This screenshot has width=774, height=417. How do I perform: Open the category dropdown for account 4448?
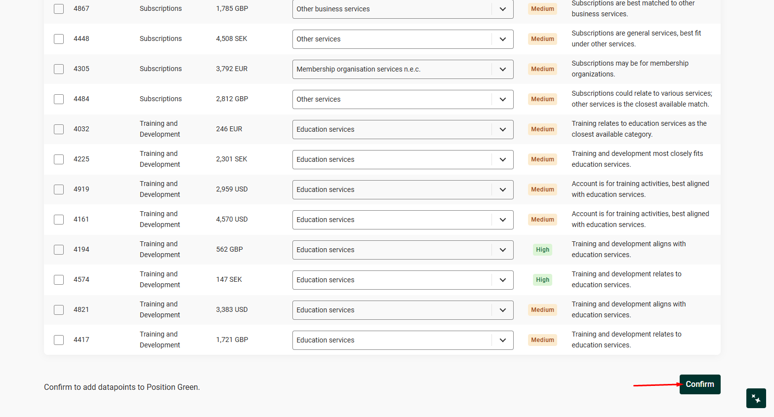click(x=403, y=39)
